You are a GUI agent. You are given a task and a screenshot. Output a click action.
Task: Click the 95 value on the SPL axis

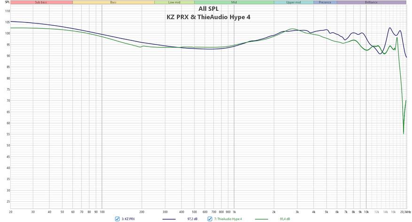point(8,45)
